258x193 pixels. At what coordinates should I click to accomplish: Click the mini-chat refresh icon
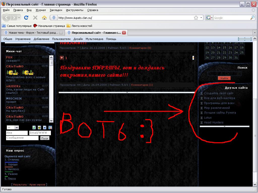point(34,127)
